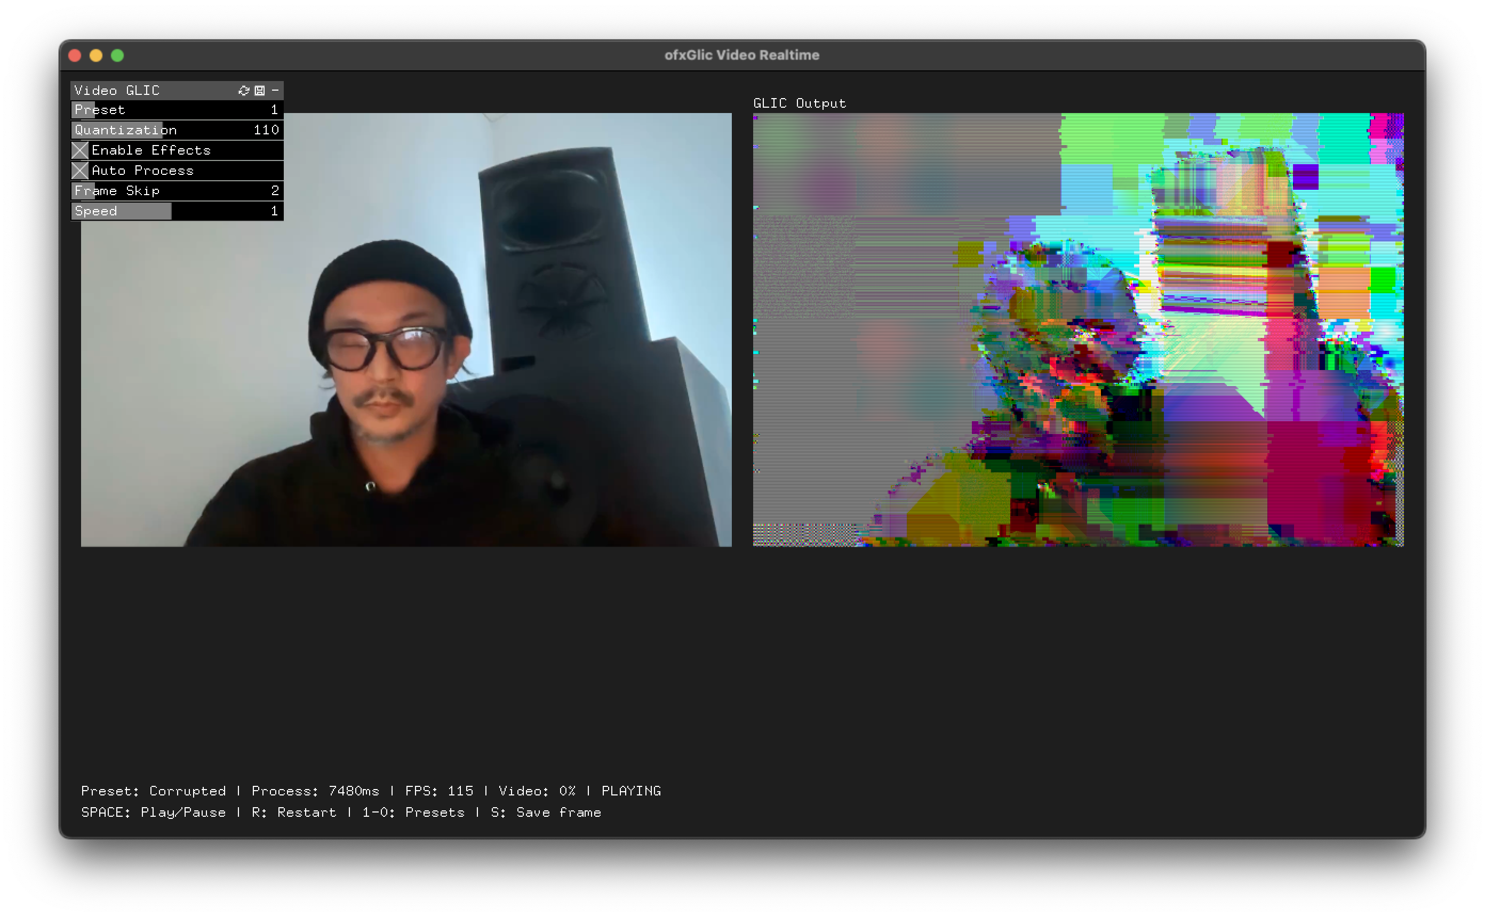Maximize the window with green button
Image resolution: width=1485 pixels, height=917 pixels.
point(118,55)
